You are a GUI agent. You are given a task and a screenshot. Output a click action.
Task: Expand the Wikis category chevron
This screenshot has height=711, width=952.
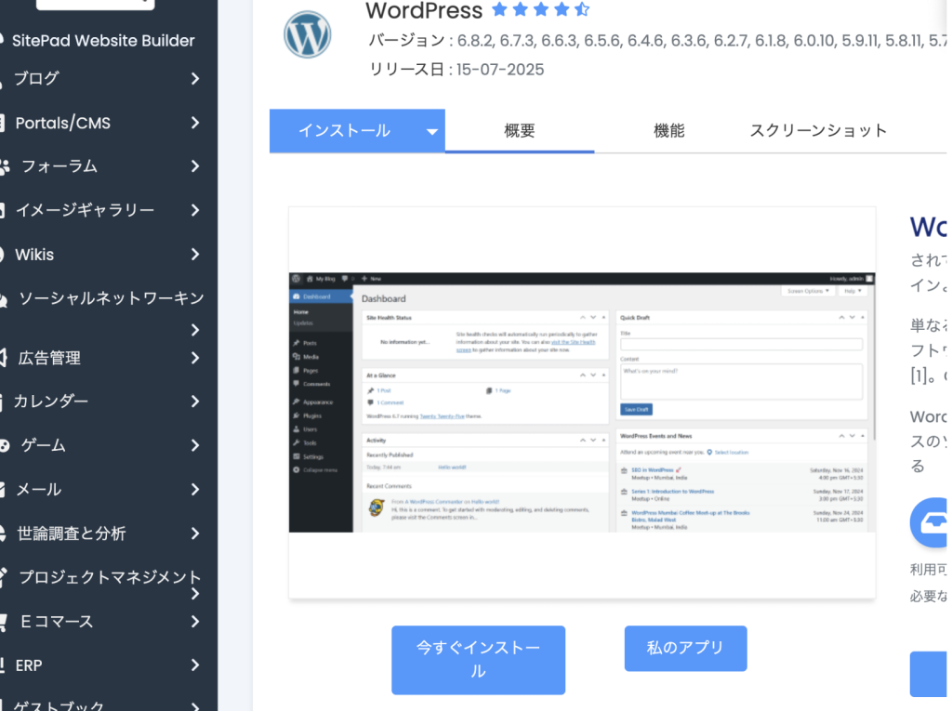[x=195, y=255]
